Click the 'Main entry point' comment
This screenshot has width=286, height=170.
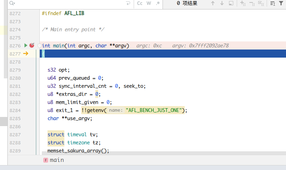click(x=73, y=30)
